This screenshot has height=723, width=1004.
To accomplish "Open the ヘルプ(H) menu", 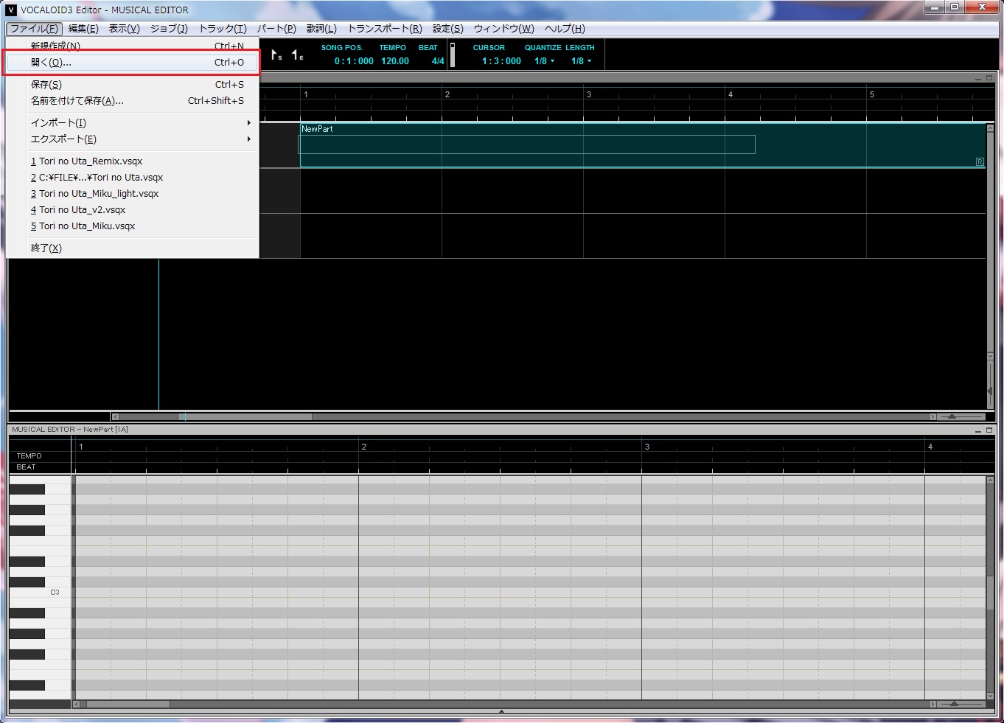I will [x=565, y=29].
